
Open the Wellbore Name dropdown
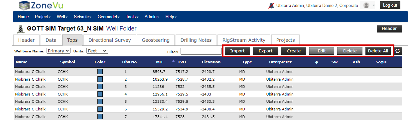tap(59, 51)
